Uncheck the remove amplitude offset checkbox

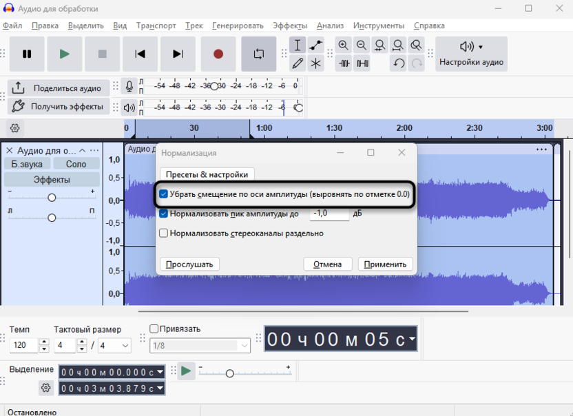[x=164, y=194]
